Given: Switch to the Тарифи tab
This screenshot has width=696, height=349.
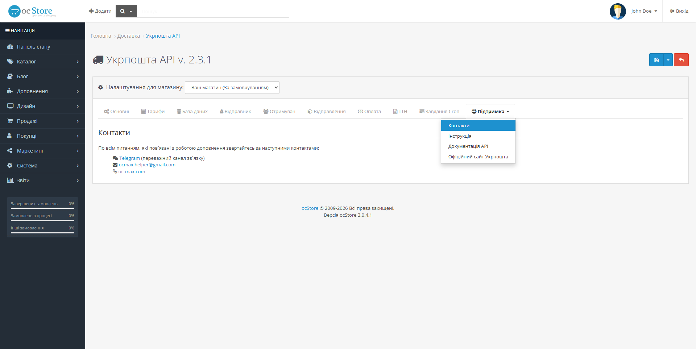Looking at the screenshot, I should click(x=153, y=112).
